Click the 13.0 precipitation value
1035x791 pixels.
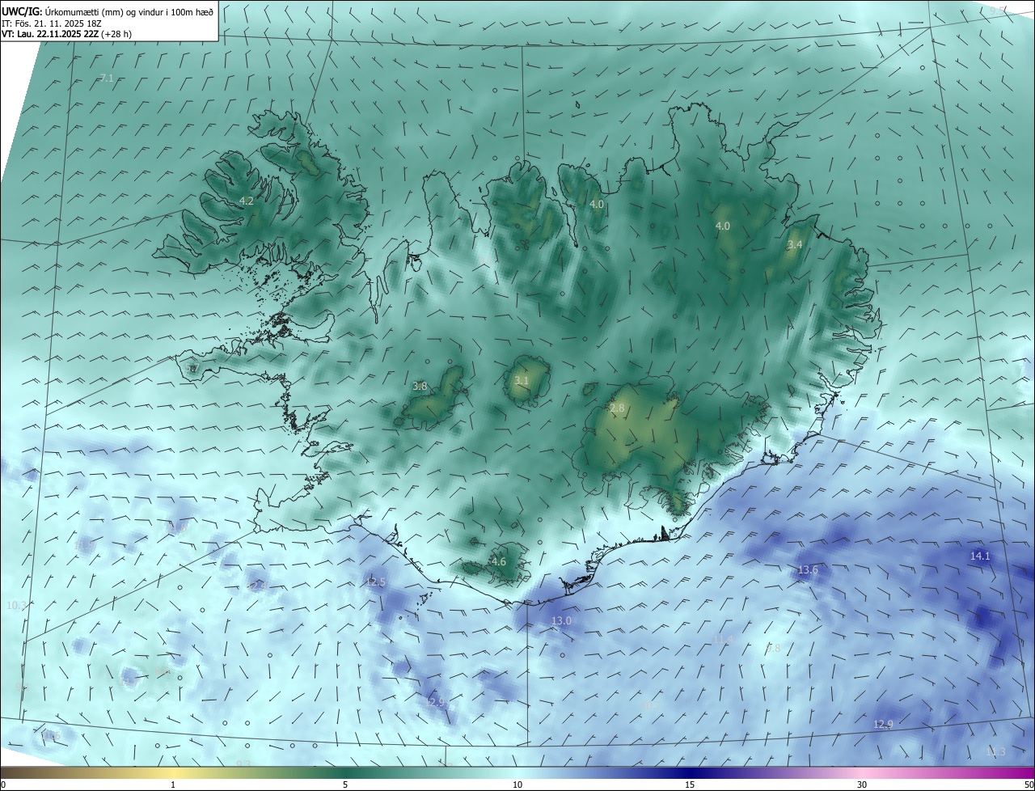click(x=561, y=620)
